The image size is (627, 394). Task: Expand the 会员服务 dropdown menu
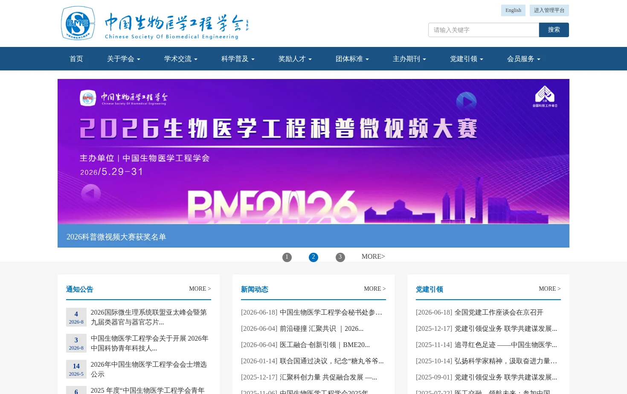pos(524,59)
